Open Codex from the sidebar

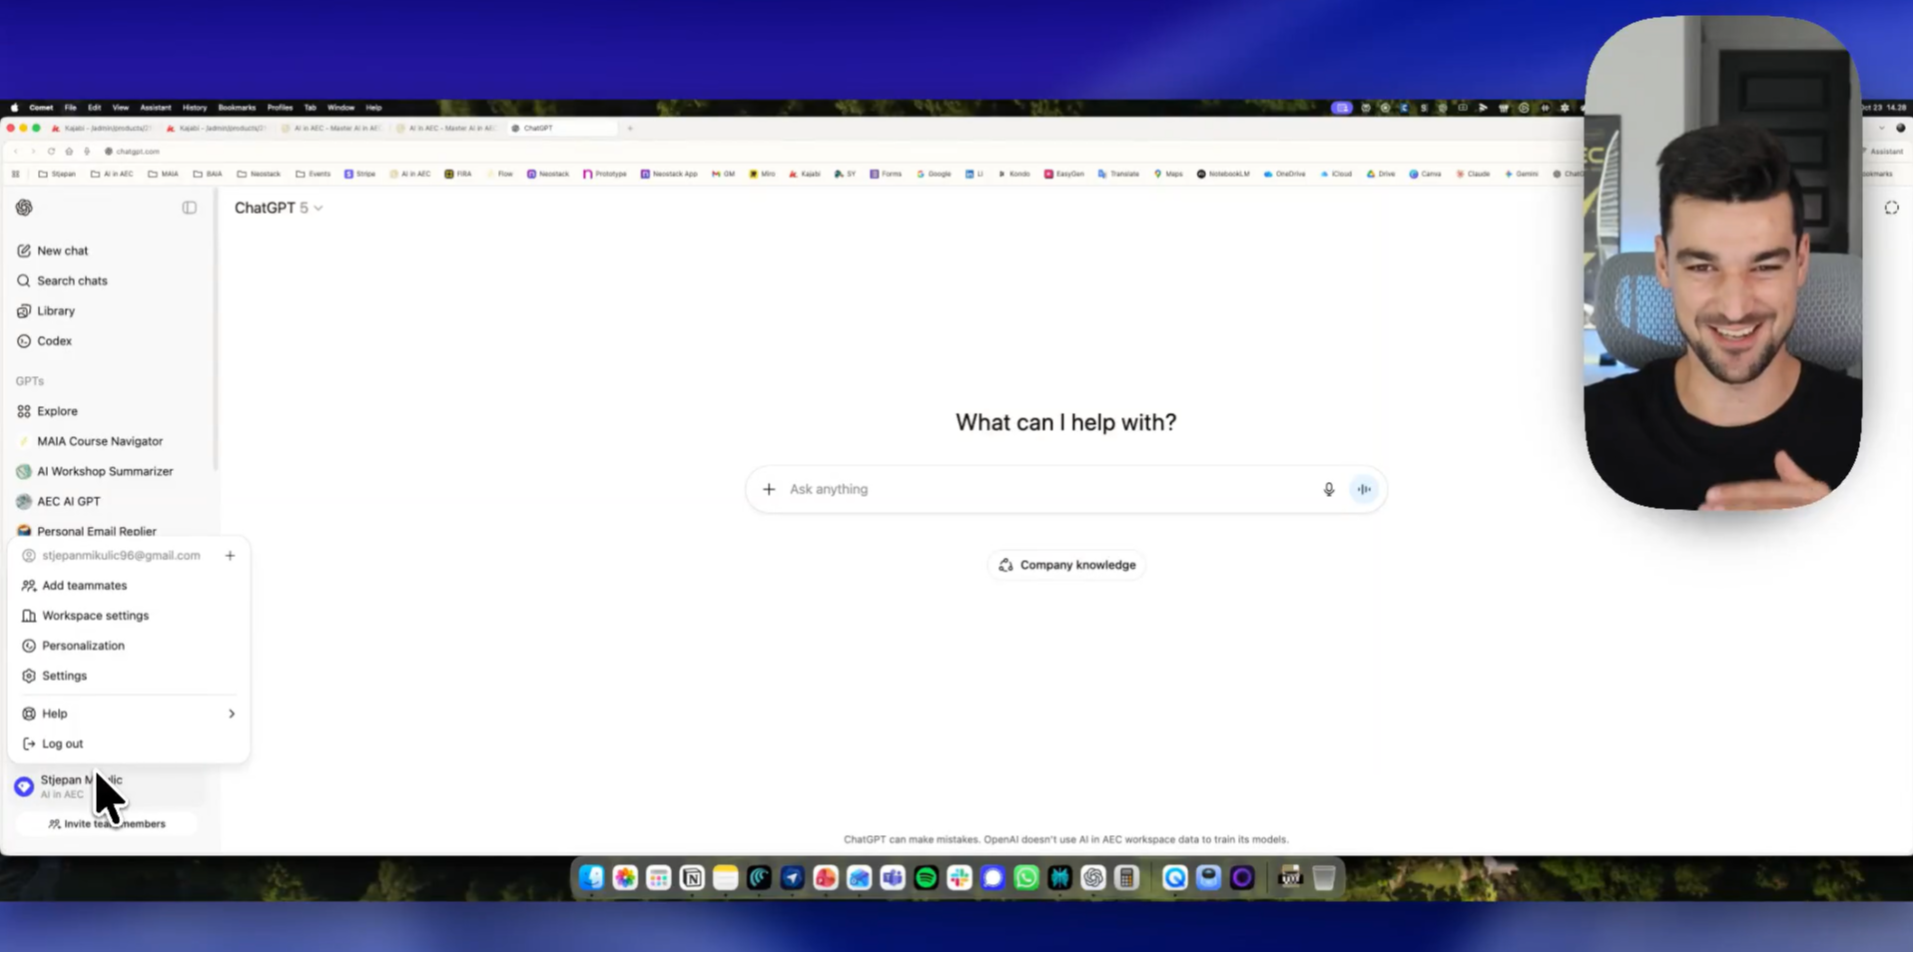pos(45,340)
